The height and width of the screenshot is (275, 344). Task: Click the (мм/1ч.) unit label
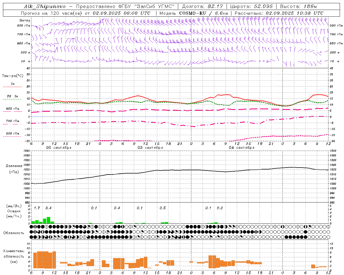point(14,216)
